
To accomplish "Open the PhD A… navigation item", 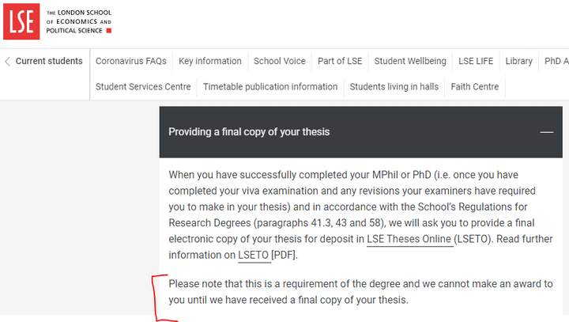I will pyautogui.click(x=556, y=61).
